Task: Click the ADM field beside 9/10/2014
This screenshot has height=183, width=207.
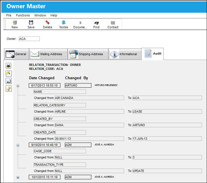Action: (x=78, y=145)
